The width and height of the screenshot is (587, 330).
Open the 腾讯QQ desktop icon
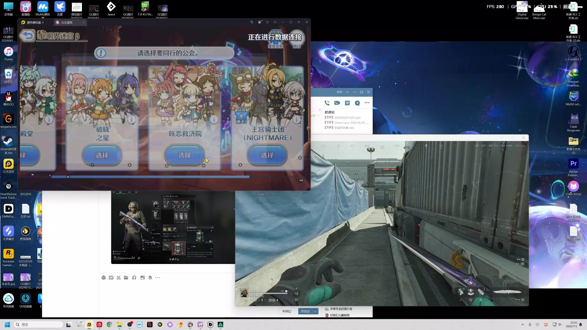(9, 99)
